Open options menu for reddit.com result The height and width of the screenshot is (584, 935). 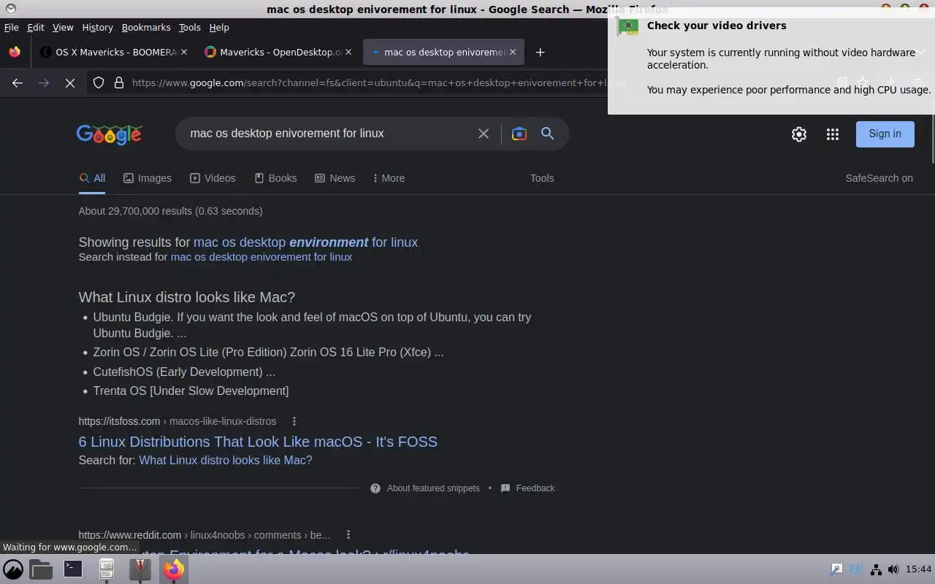click(x=348, y=535)
